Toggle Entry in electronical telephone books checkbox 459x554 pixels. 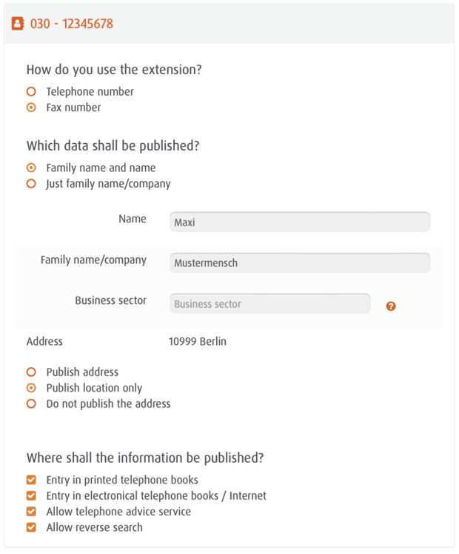coord(31,495)
